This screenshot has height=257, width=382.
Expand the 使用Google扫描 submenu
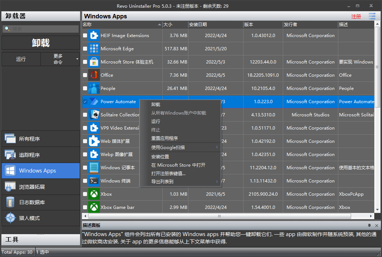coord(217,147)
